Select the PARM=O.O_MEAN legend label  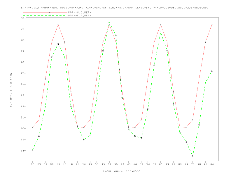pyautogui.click(x=80, y=12)
